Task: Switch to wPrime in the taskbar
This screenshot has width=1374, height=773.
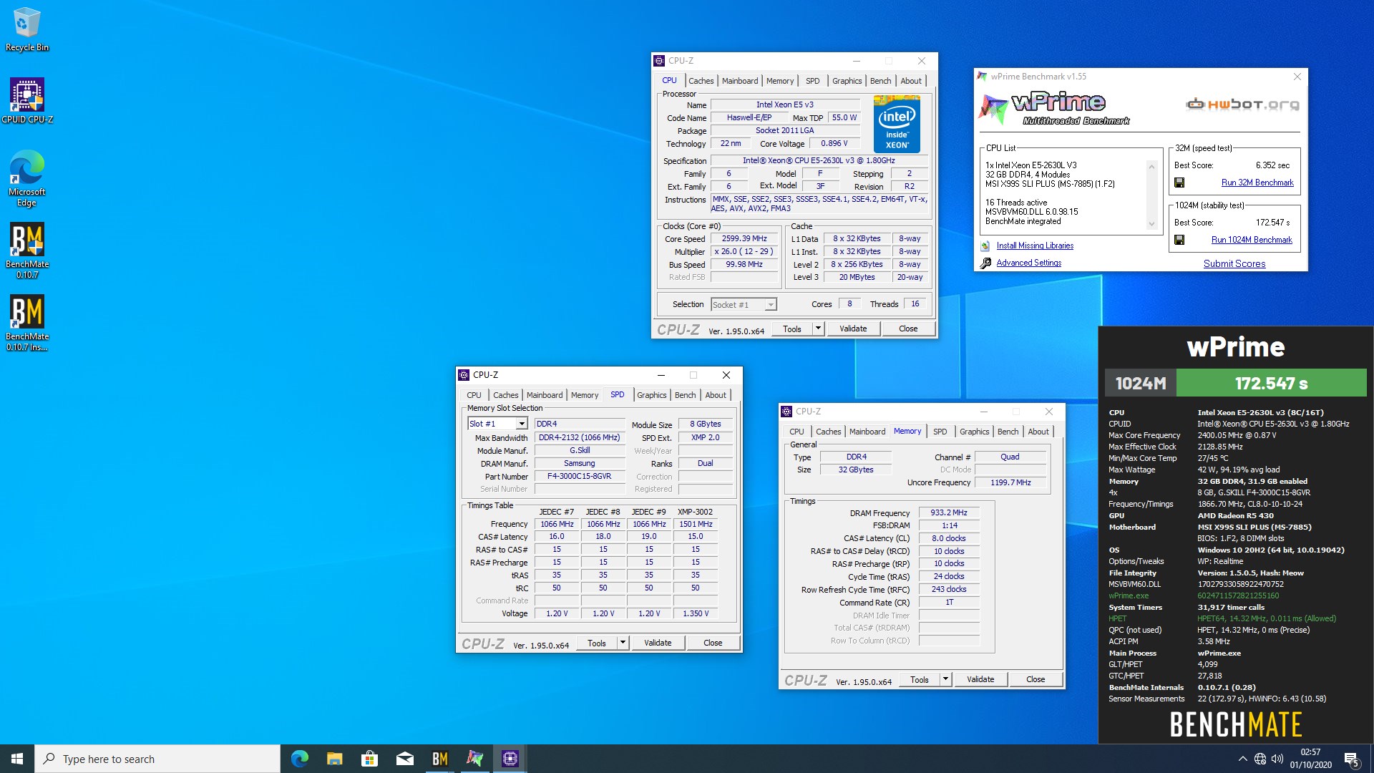Action: [x=474, y=759]
